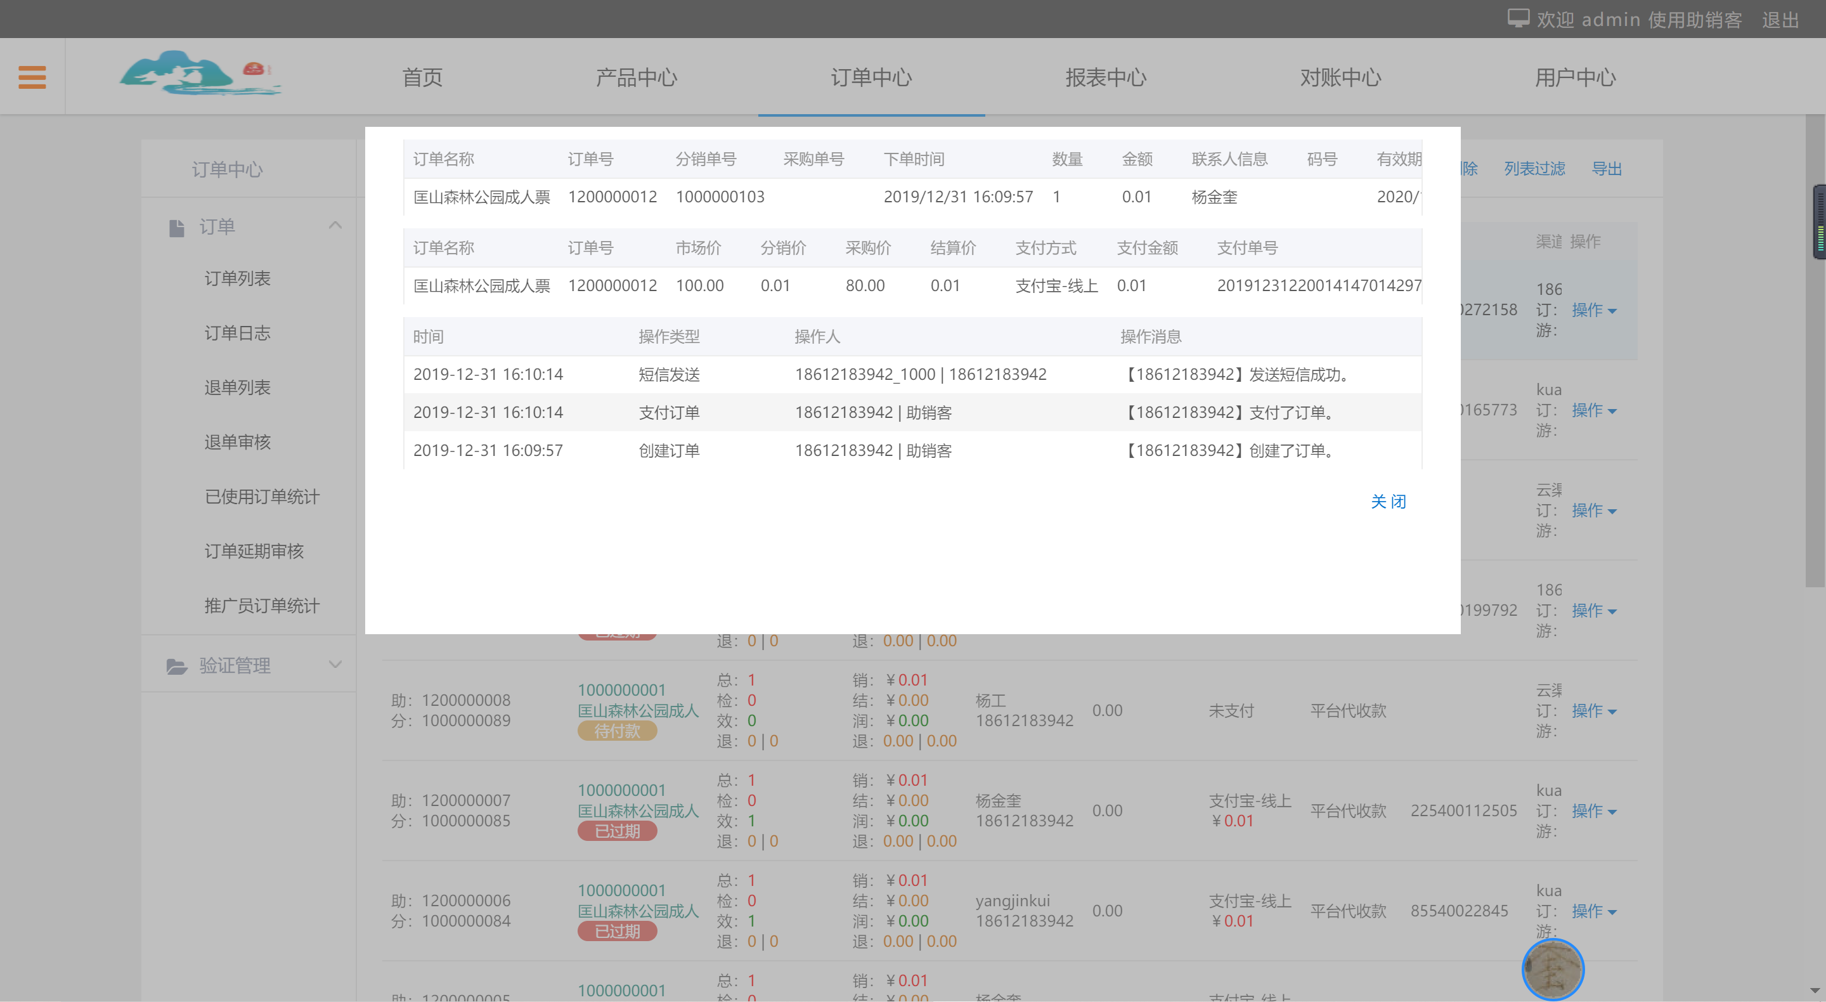Collapse the 订单 sidebar section
Viewport: 1826px width, 1002px height.
335,224
